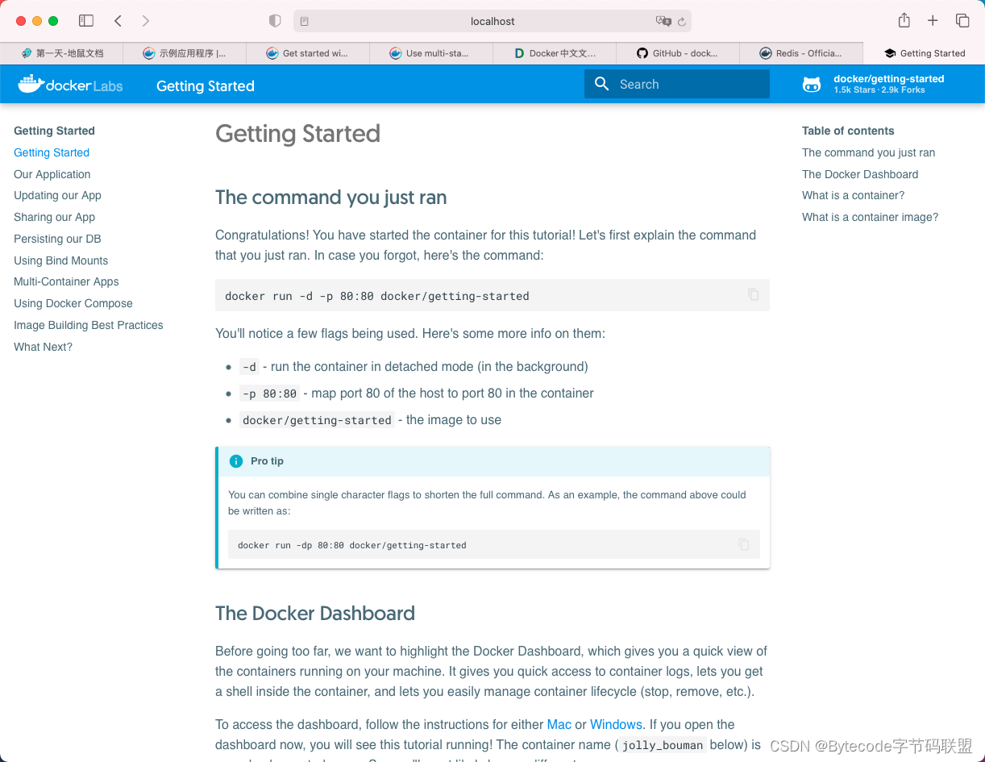Copy the shortened command inside the Pro tip box
Image resolution: width=985 pixels, height=762 pixels.
point(742,544)
